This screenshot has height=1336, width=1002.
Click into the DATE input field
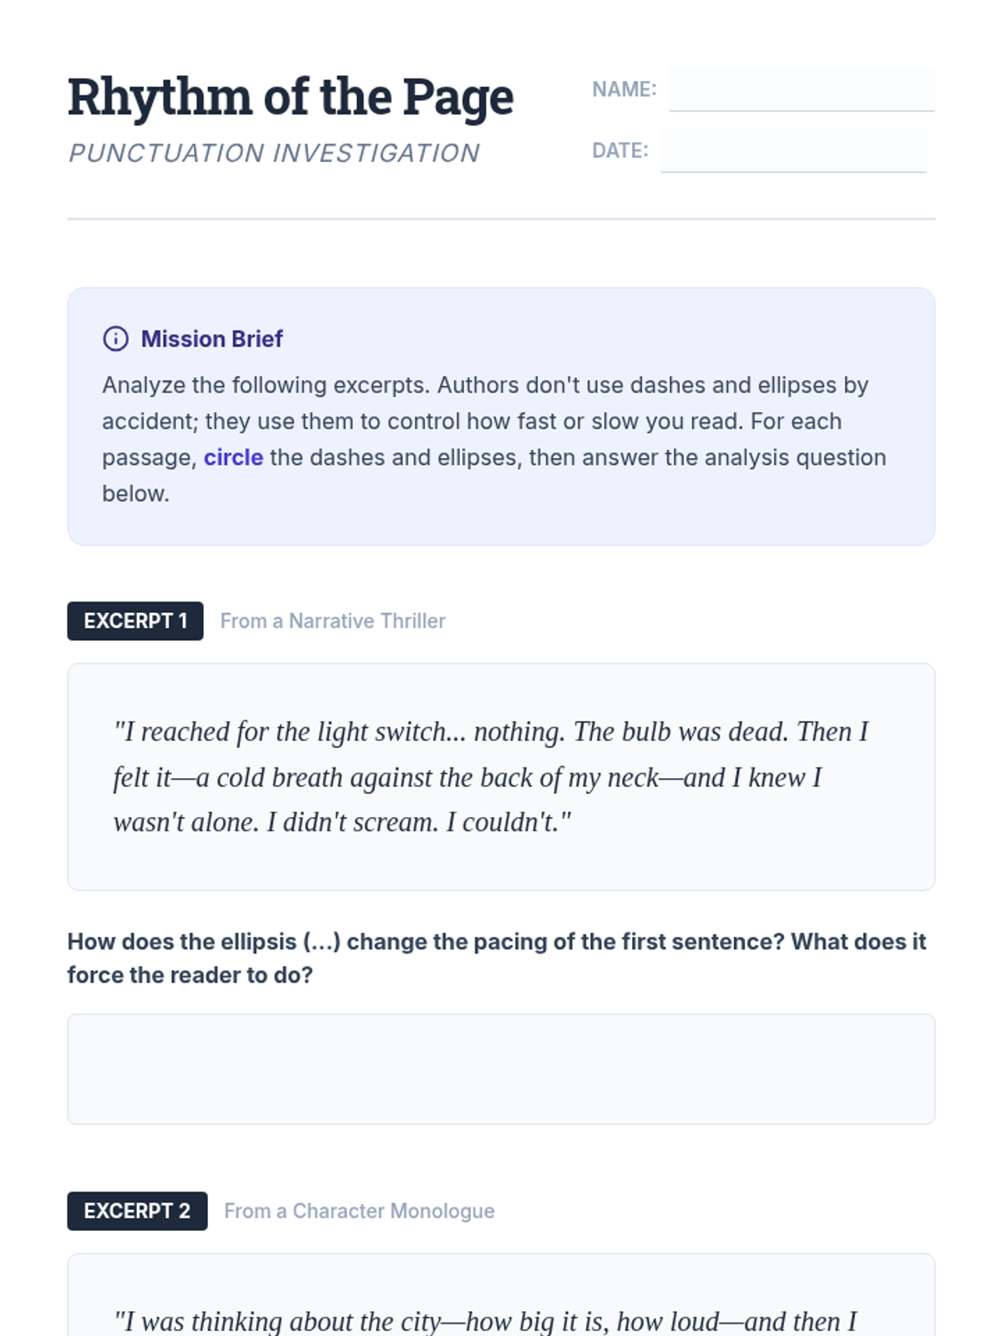(792, 151)
